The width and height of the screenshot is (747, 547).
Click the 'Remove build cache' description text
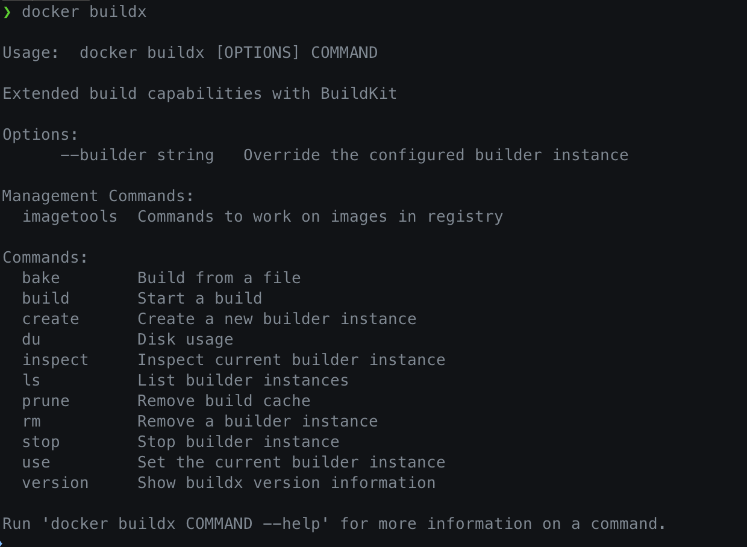pos(224,401)
